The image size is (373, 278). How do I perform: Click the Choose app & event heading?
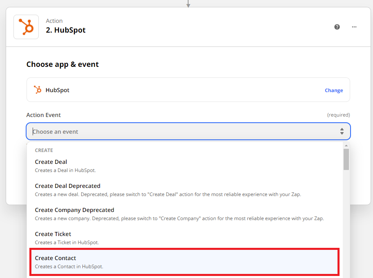62,64
